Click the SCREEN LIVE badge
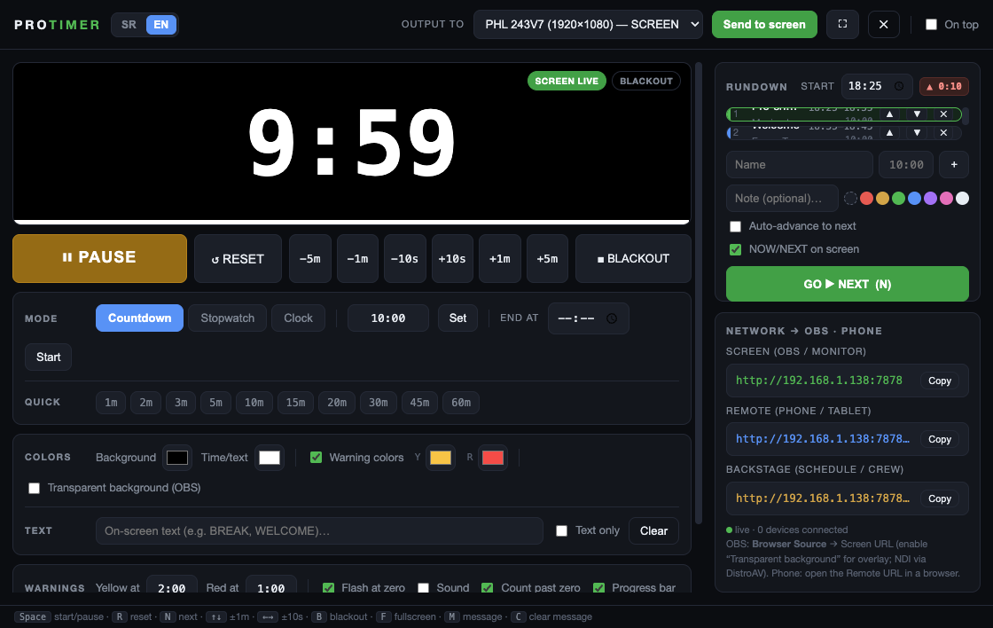 (x=567, y=81)
